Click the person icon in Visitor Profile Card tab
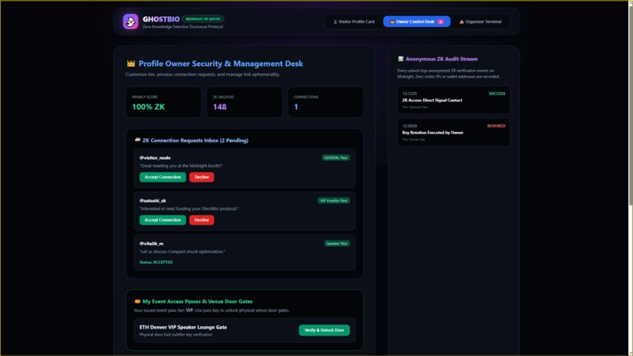 pyautogui.click(x=335, y=22)
